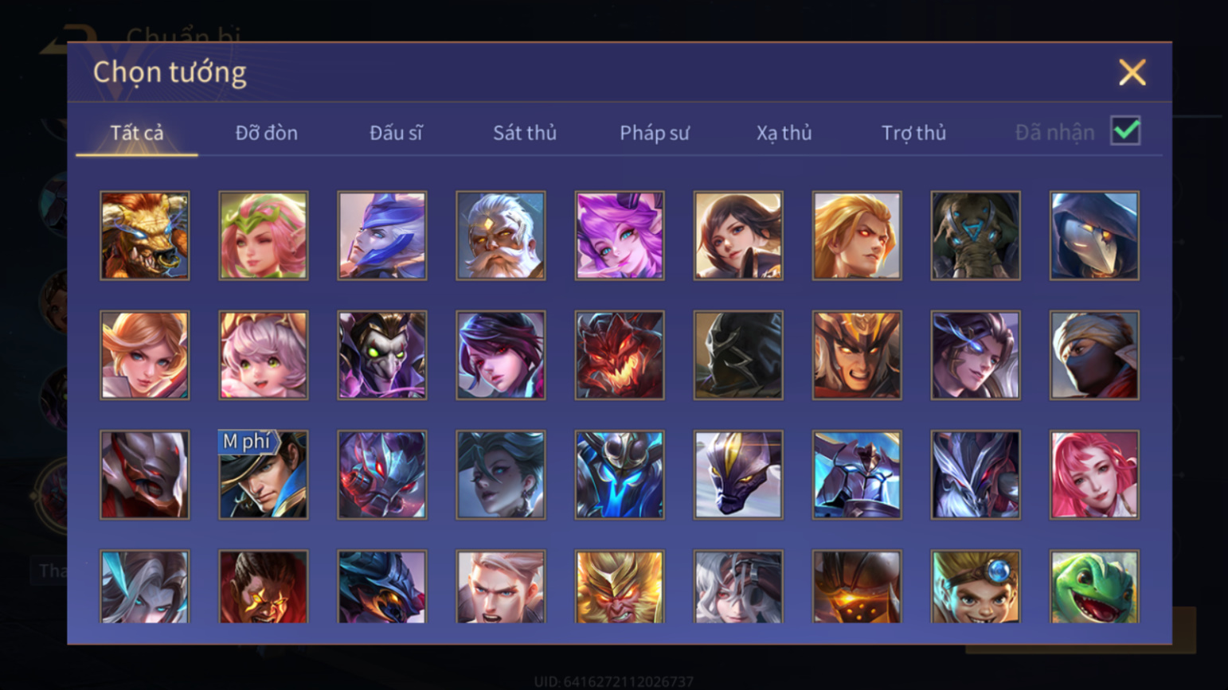Switch to the Trợ thủ tab
Viewport: 1228px width, 690px height.
(x=913, y=133)
